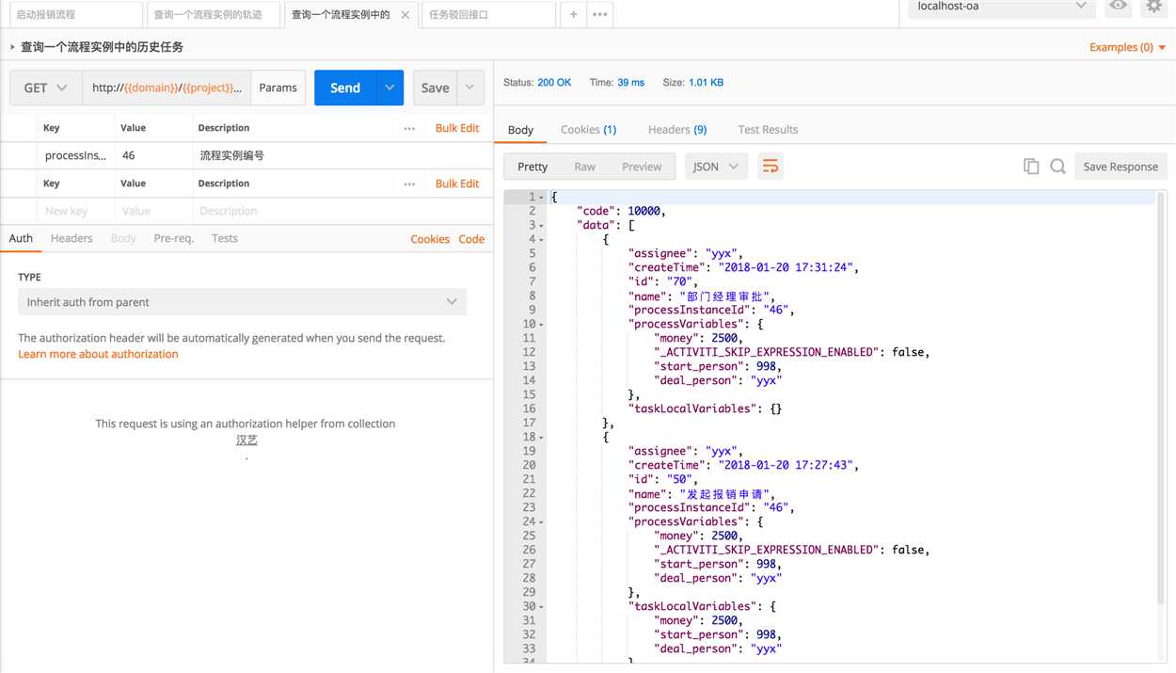The image size is (1176, 673).
Task: Close the active request tab
Action: (x=405, y=15)
